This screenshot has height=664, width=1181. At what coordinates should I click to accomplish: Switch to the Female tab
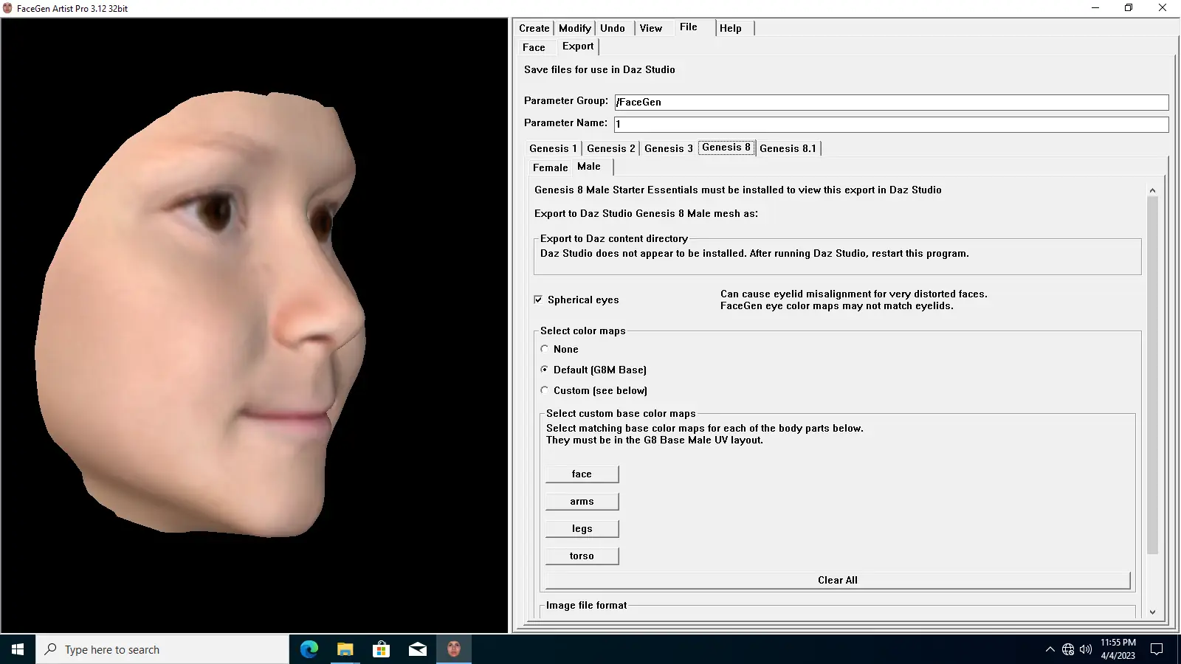pos(550,167)
